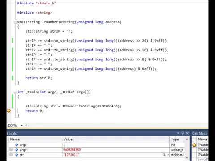Click the #include <string> line
Image resolution: width=215 pixels, height=161 pixels.
tap(34, 13)
